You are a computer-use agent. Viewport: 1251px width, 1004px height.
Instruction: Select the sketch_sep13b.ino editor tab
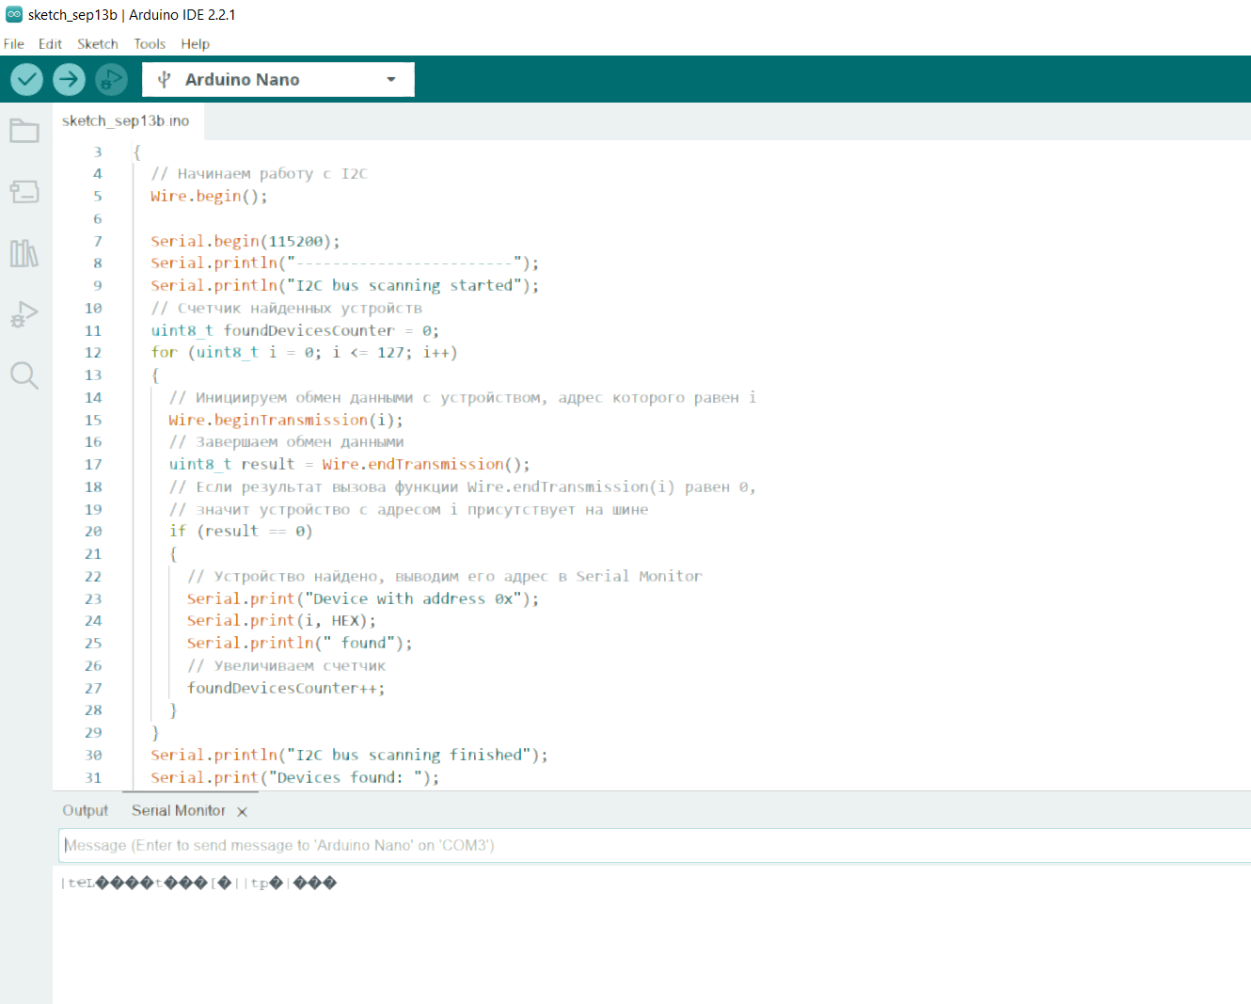pos(126,120)
